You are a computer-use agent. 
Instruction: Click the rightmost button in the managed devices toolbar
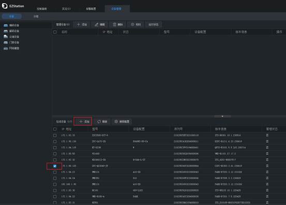click(x=154, y=25)
